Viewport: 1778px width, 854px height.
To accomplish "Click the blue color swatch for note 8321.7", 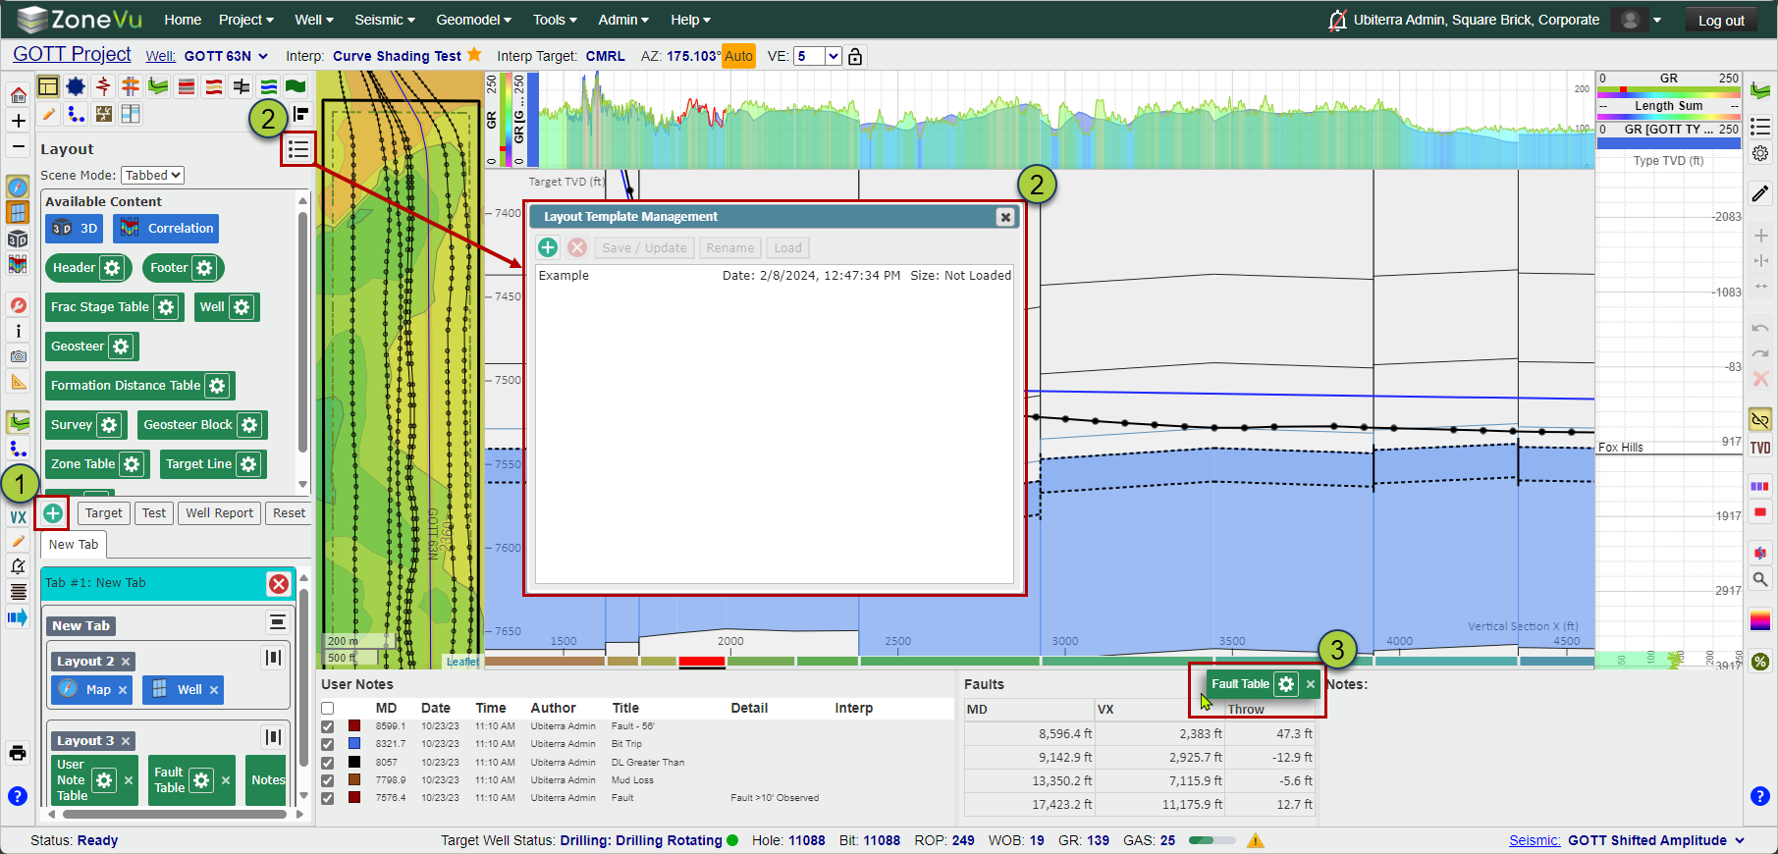I will click(354, 744).
